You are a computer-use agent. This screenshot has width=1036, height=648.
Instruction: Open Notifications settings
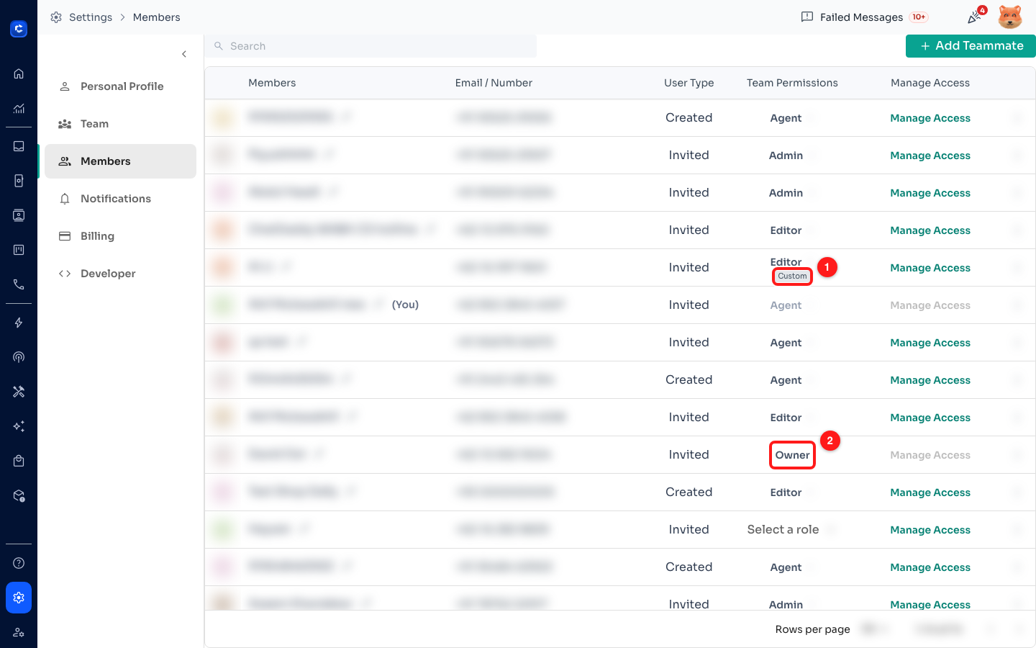[x=120, y=199]
